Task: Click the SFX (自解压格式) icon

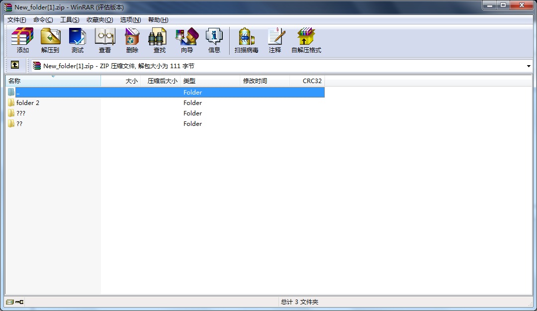Action: pyautogui.click(x=306, y=40)
